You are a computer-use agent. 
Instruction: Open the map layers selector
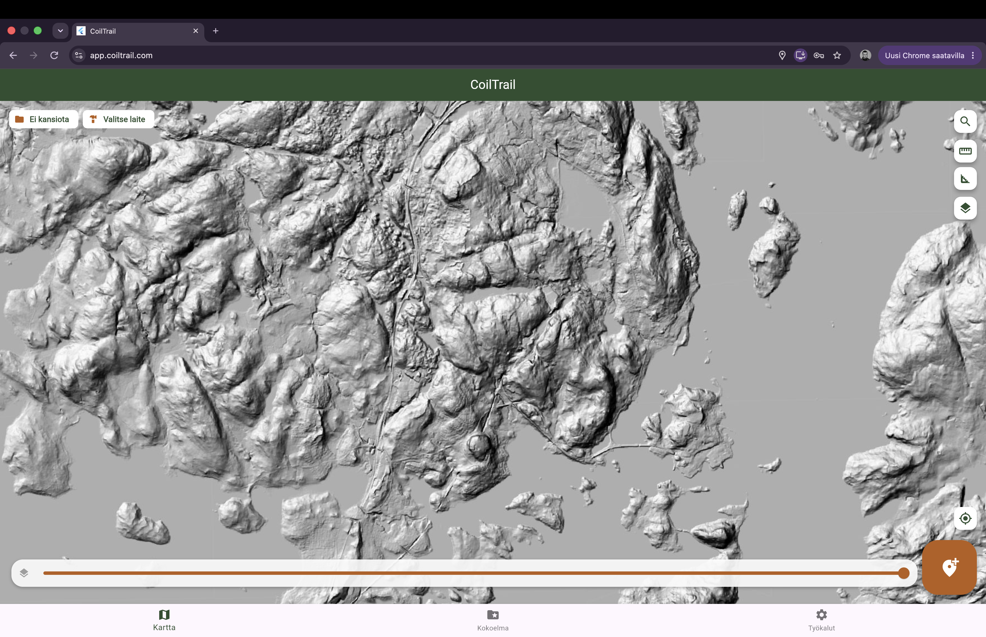click(x=965, y=208)
